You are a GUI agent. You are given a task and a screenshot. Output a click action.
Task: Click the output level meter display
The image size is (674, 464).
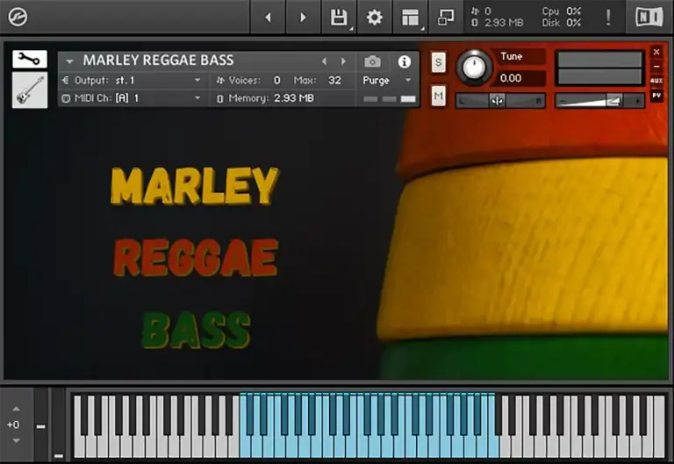pos(599,68)
